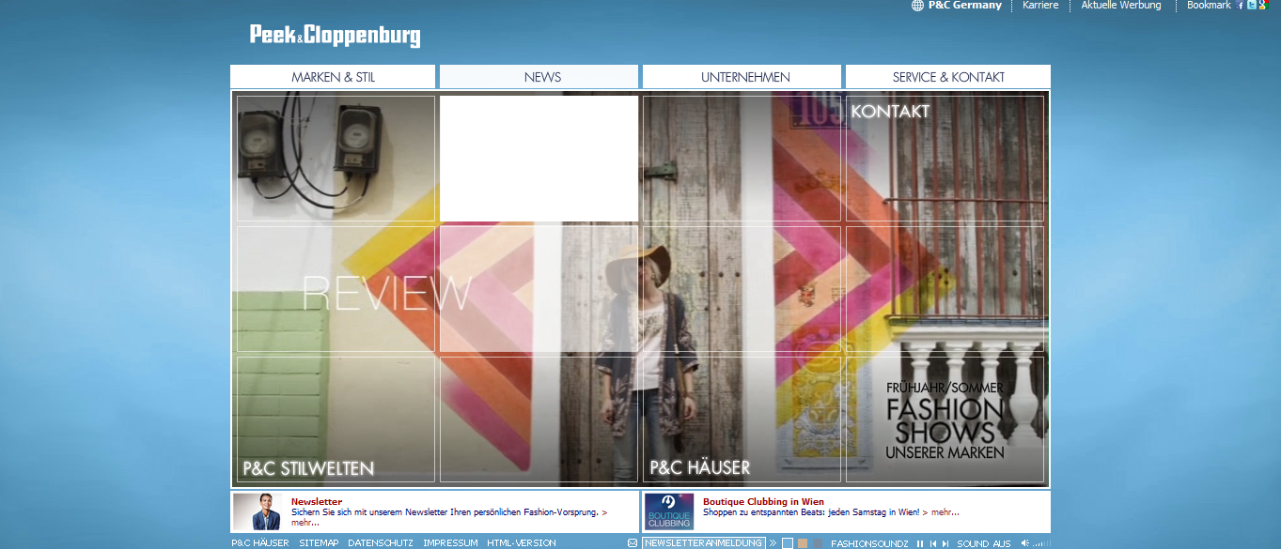Pause the Fashionsoundz music player

pyautogui.click(x=920, y=543)
